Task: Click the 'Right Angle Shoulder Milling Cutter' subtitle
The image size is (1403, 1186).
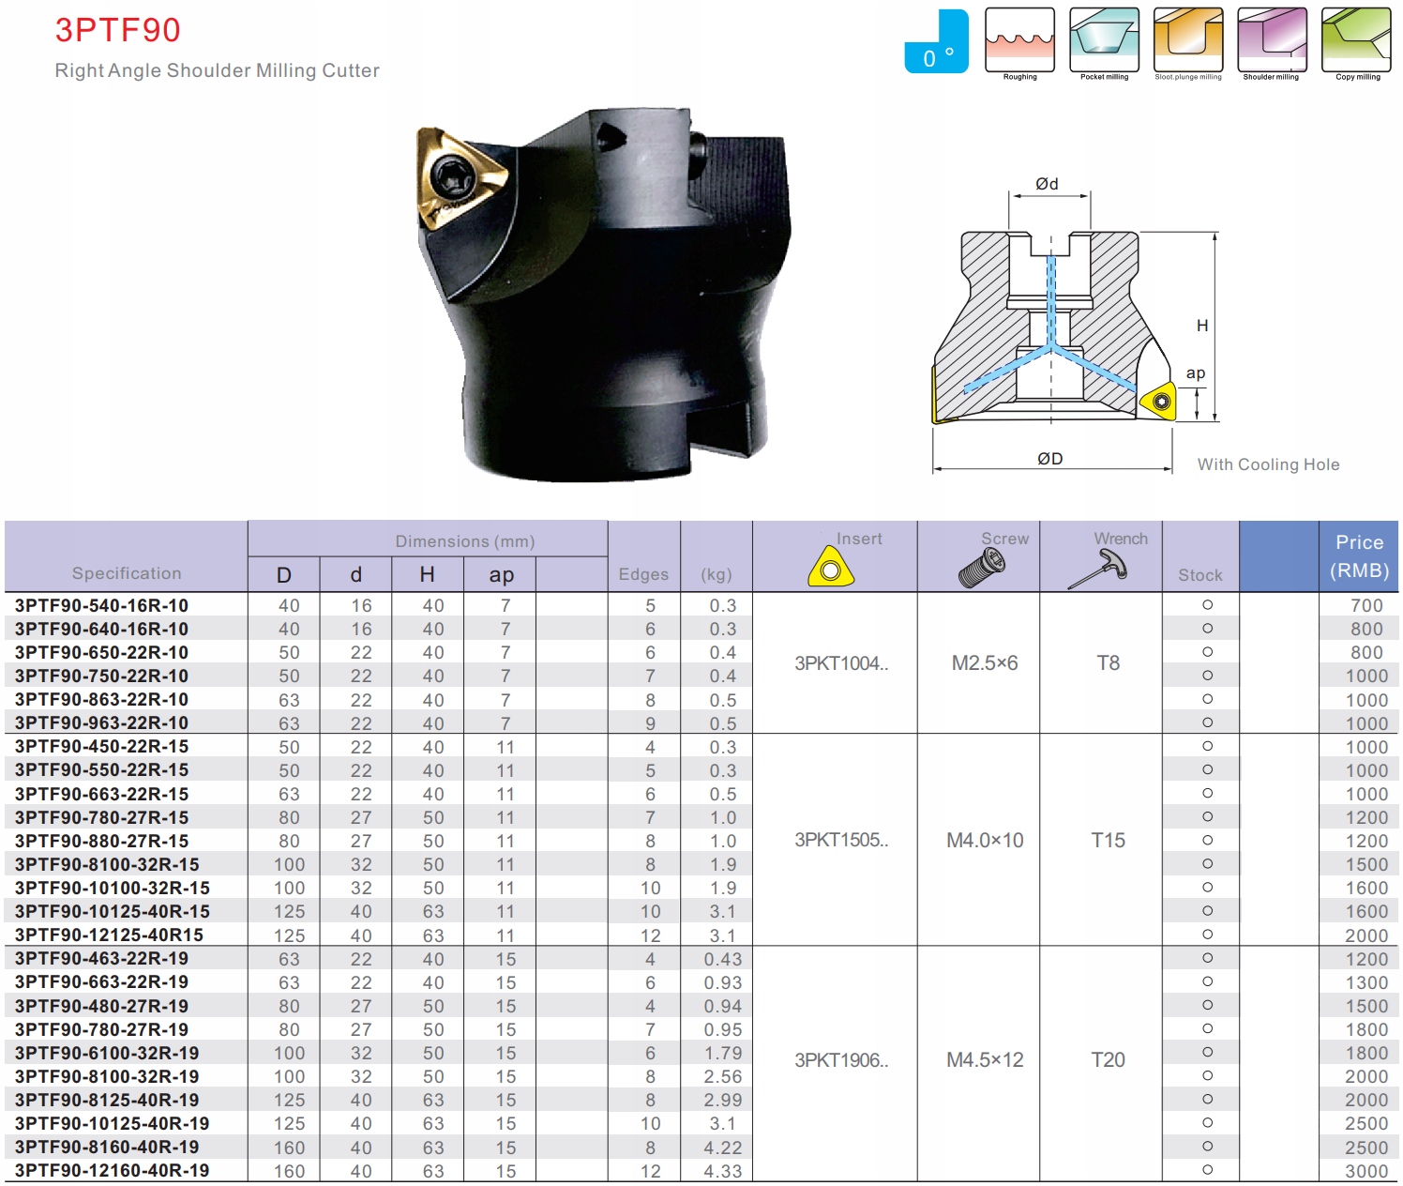Action: tap(218, 70)
